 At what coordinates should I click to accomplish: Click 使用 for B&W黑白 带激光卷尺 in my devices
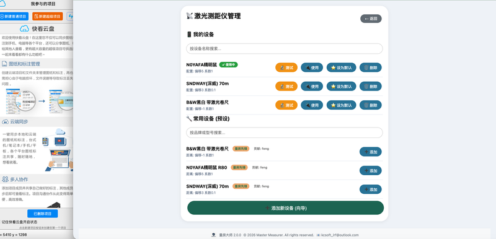pos(312,105)
